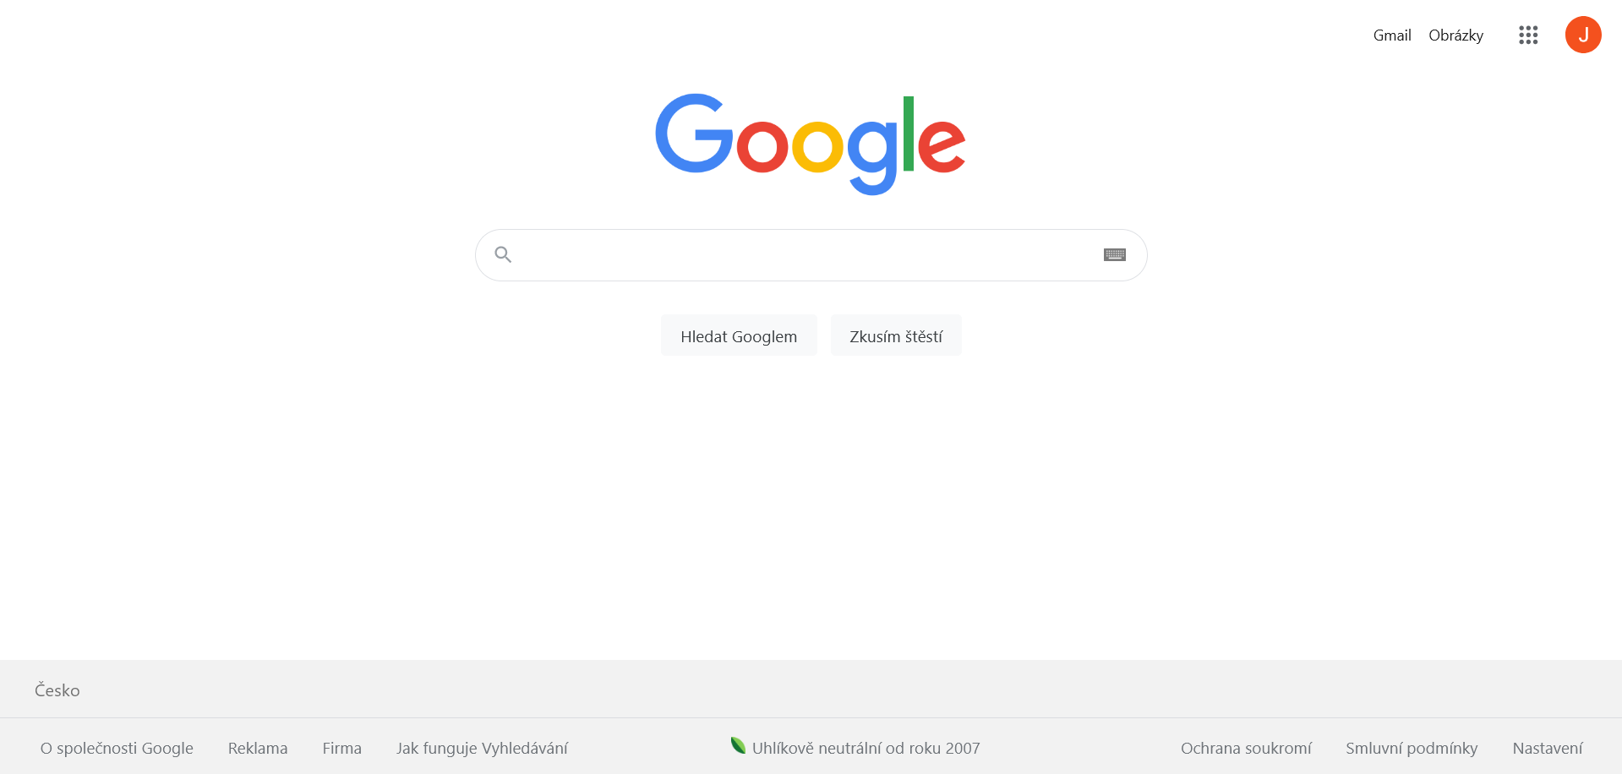Expand the Nastavení settings menu
This screenshot has height=774, width=1622.
coord(1548,749)
